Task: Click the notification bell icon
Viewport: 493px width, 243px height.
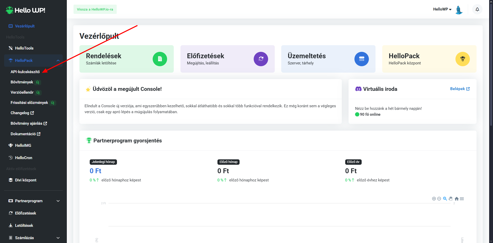Action: [x=477, y=9]
